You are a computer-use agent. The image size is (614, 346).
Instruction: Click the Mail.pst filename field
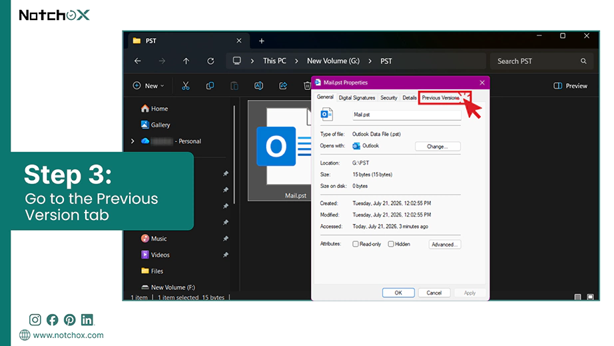[406, 115]
